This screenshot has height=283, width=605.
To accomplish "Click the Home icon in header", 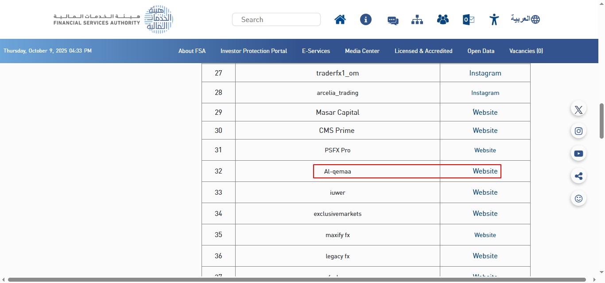I will point(340,19).
